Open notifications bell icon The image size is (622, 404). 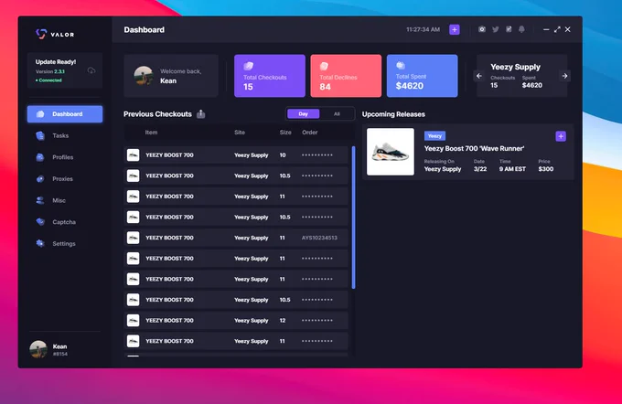click(x=521, y=29)
